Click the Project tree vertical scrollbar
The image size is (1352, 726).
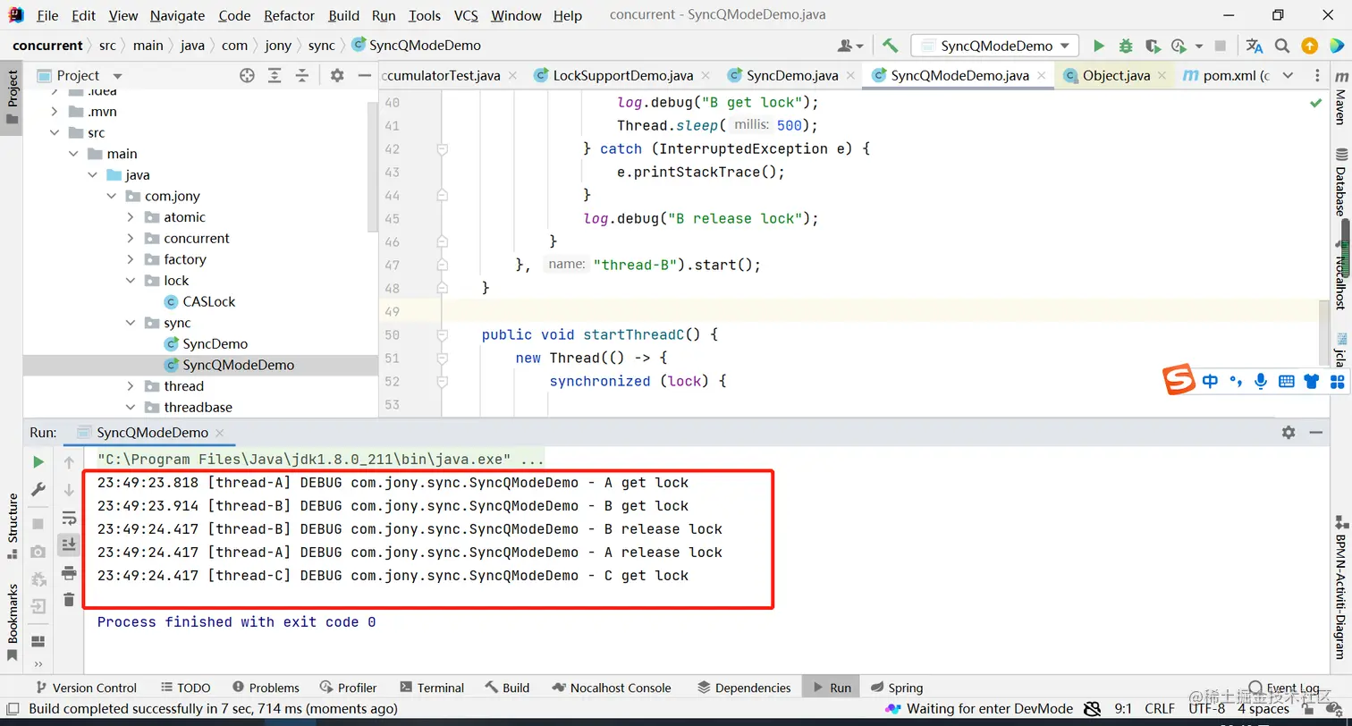click(374, 165)
